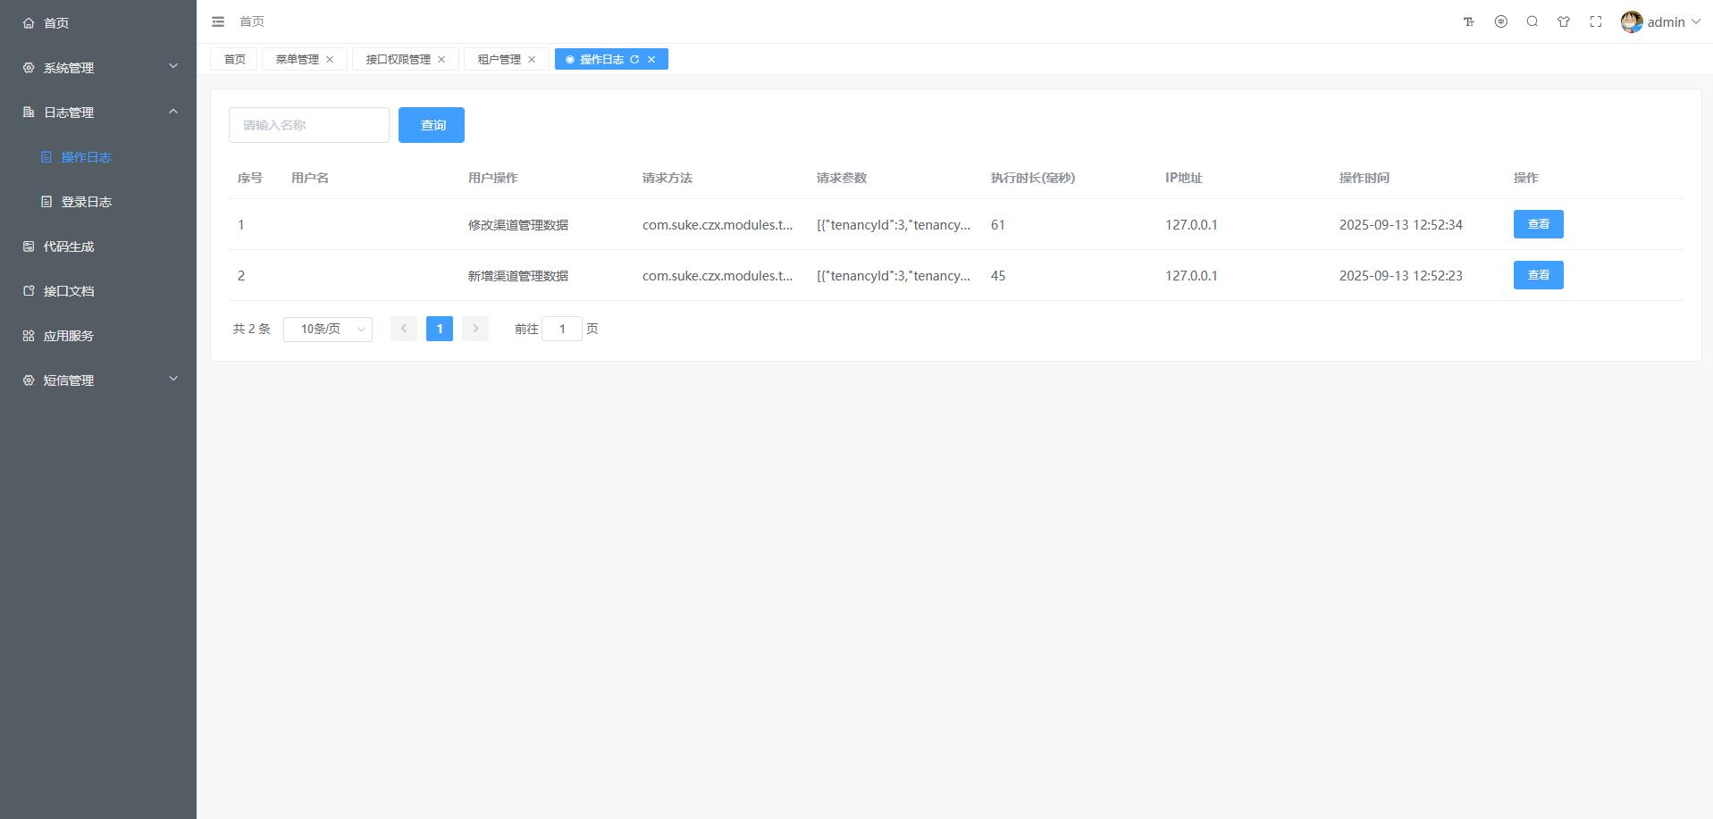Viewport: 1713px width, 819px height.
Task: Click the admin user avatar
Action: [1632, 21]
